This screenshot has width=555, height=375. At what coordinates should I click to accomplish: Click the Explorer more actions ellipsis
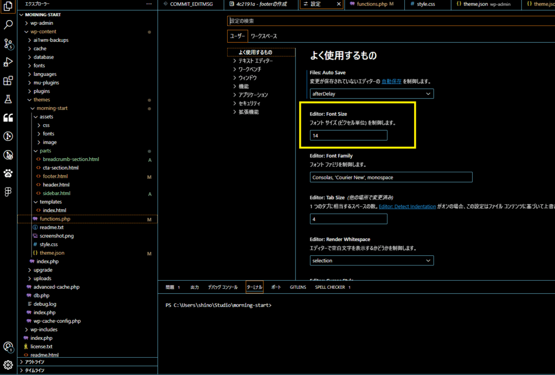(149, 4)
